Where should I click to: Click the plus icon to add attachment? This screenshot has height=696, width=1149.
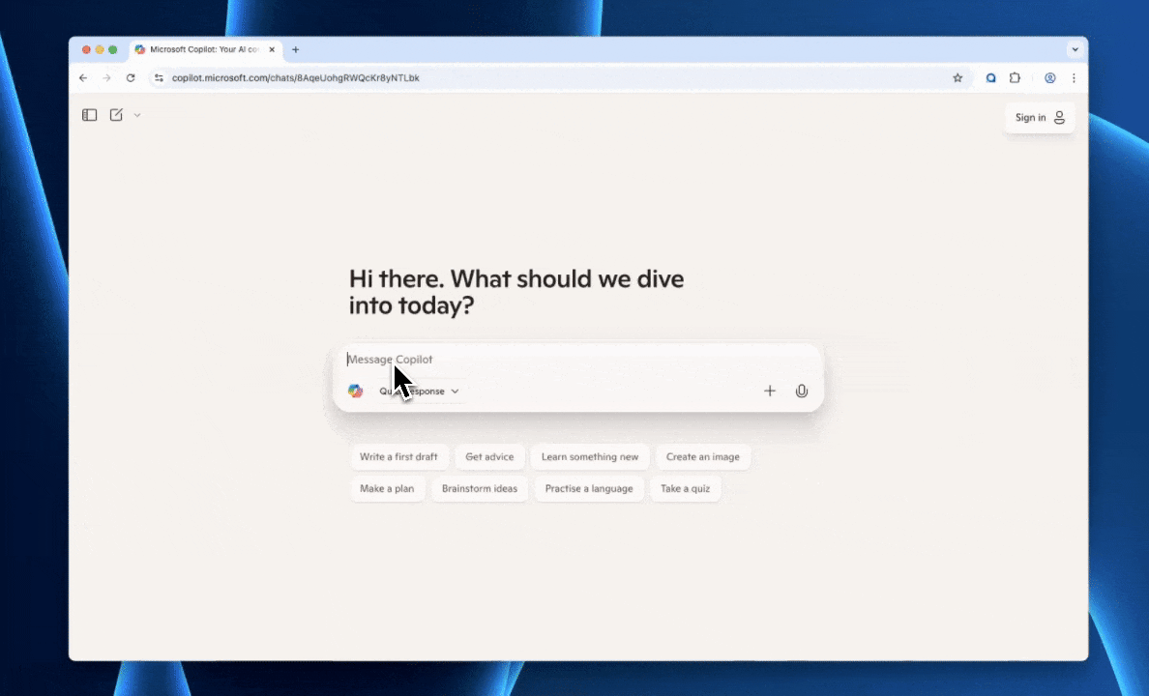tap(770, 391)
